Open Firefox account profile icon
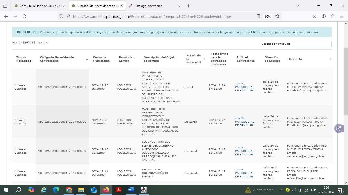 [324, 16]
